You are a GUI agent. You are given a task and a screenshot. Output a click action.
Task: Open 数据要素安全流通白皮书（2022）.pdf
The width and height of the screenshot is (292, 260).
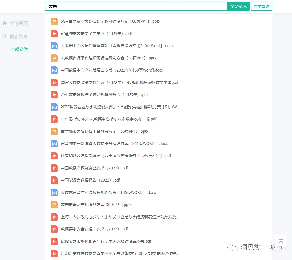(x=94, y=229)
